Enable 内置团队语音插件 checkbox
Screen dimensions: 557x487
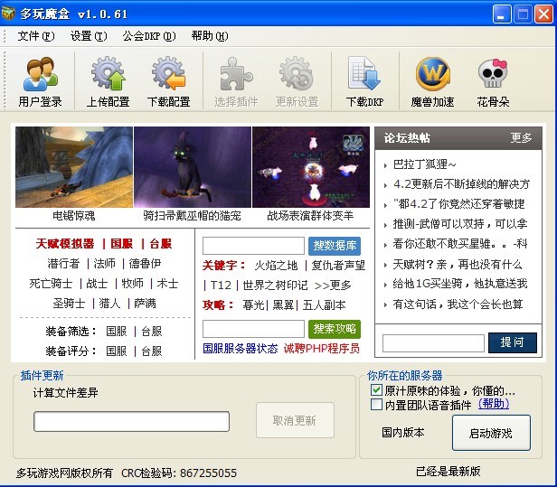(376, 404)
